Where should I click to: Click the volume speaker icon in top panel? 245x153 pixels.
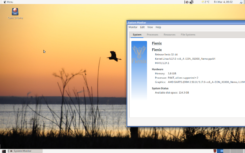(x=187, y=2)
